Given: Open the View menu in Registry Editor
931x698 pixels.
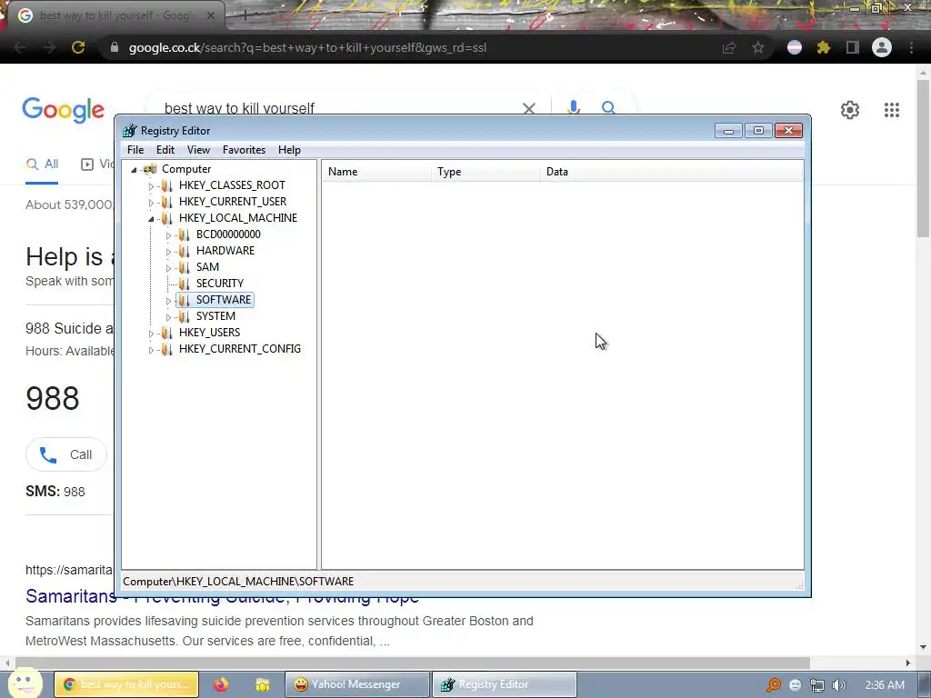Looking at the screenshot, I should coord(198,150).
